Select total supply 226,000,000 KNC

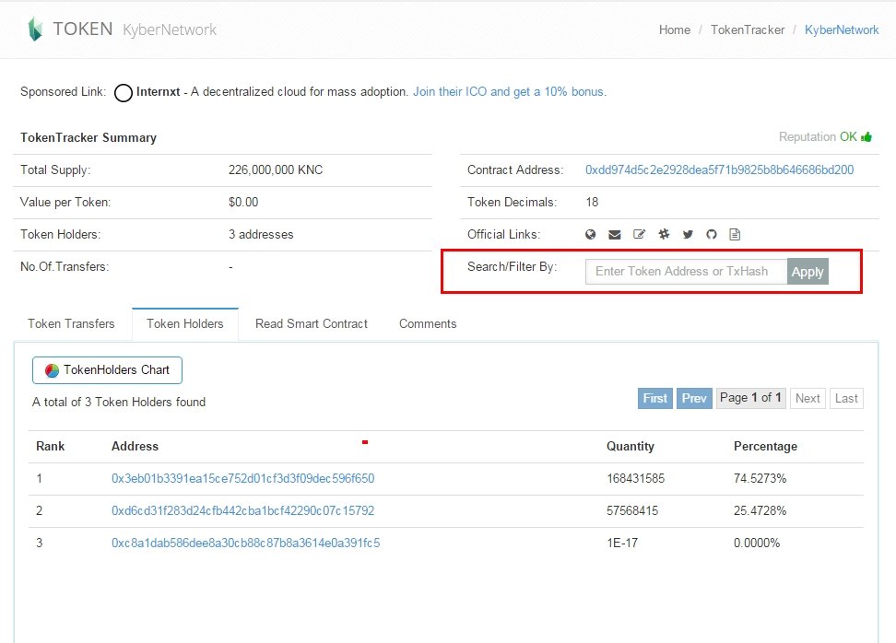point(276,170)
